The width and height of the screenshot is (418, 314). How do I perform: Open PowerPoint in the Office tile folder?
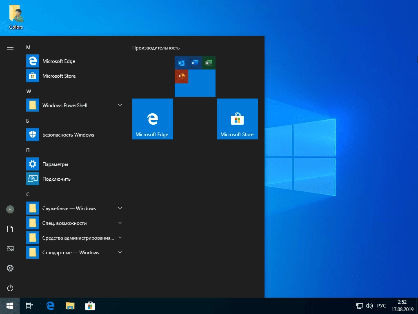[x=181, y=76]
